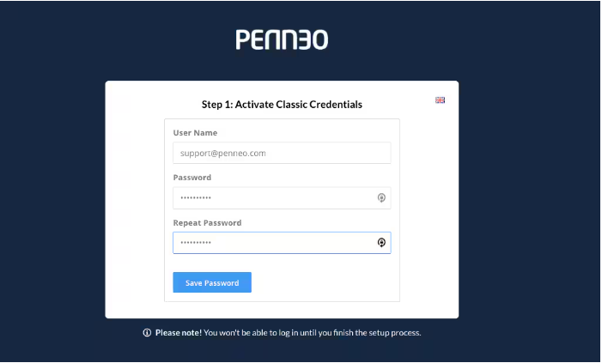Click the password manager icon in Password field
Image resolution: width=602 pixels, height=363 pixels.
[x=381, y=197]
